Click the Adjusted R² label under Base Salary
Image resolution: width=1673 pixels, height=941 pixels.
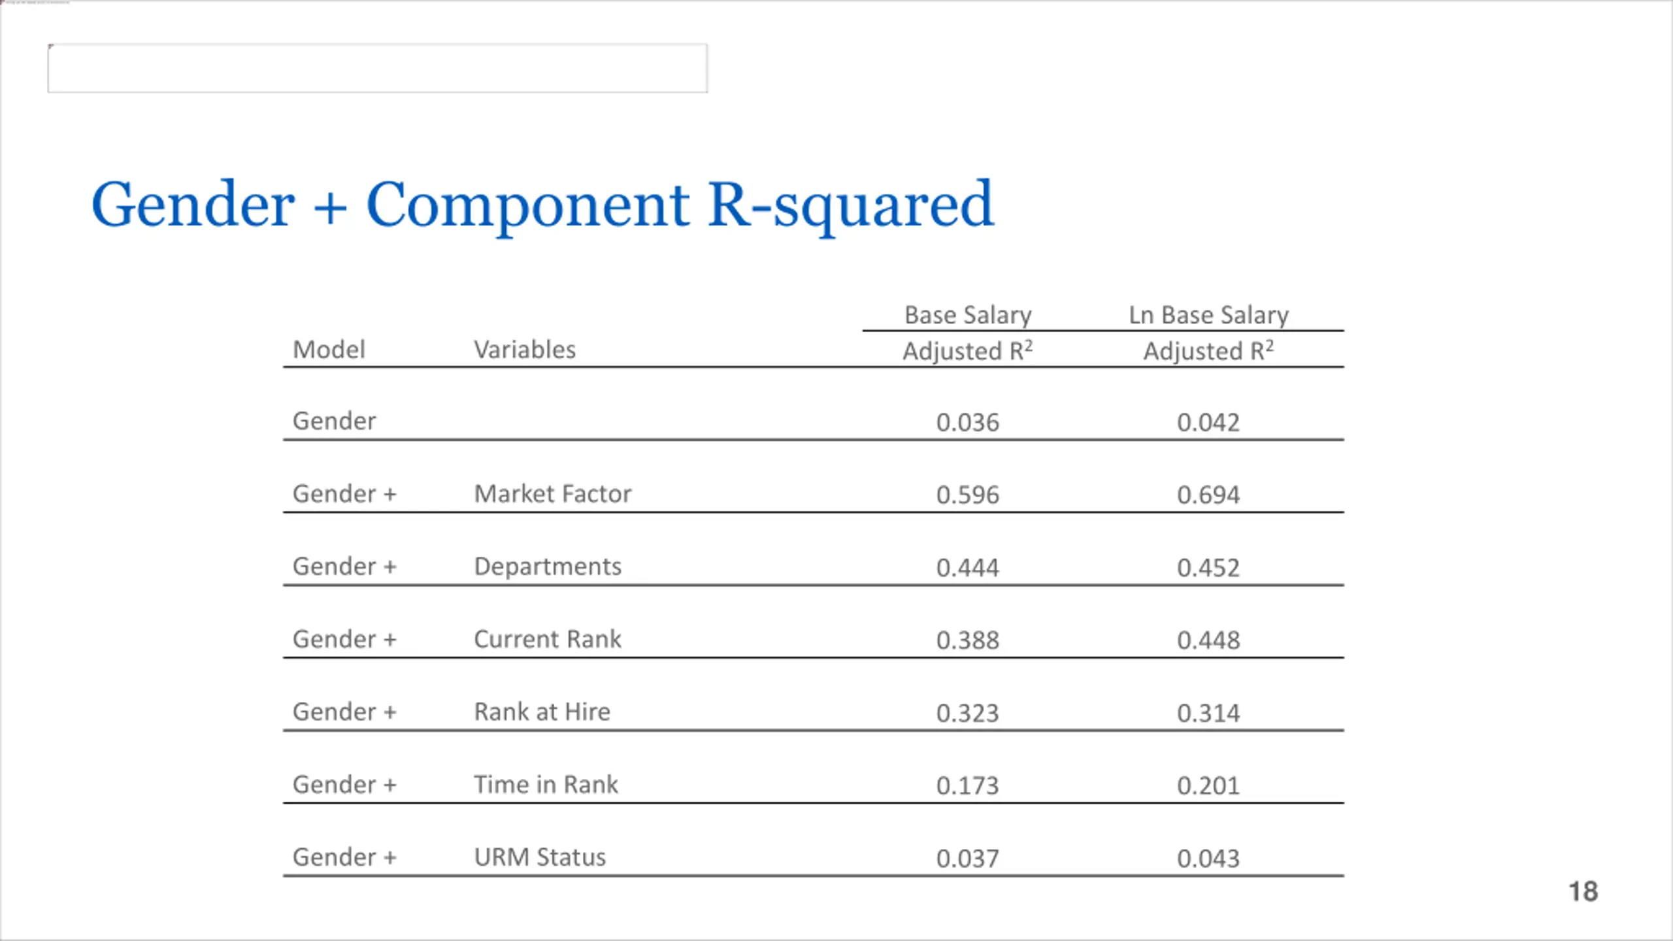(x=968, y=350)
